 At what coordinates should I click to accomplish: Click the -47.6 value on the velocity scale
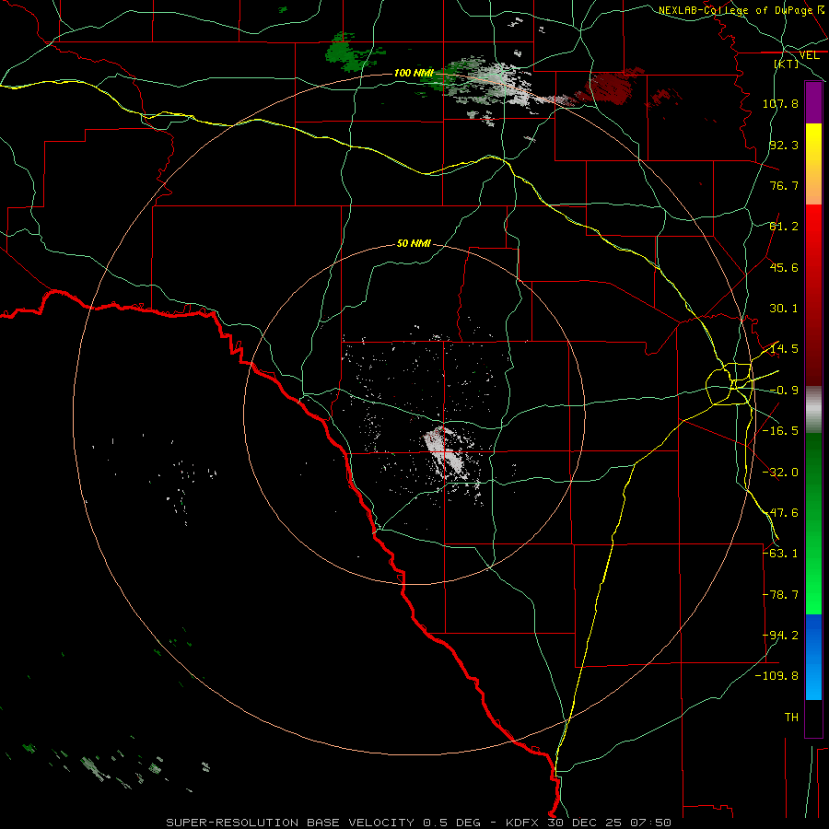click(780, 513)
